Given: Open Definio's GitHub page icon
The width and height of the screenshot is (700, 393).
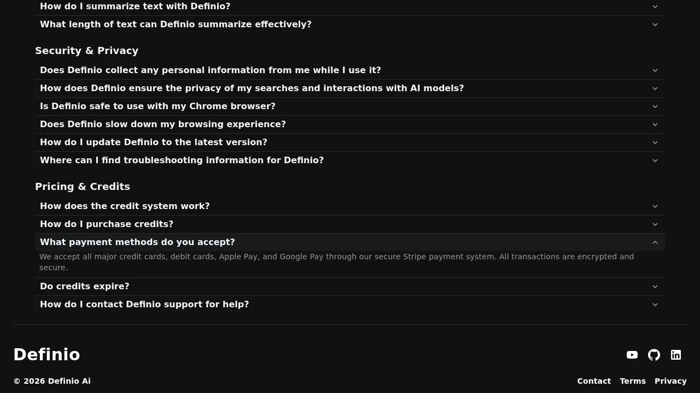Looking at the screenshot, I should pyautogui.click(x=654, y=355).
